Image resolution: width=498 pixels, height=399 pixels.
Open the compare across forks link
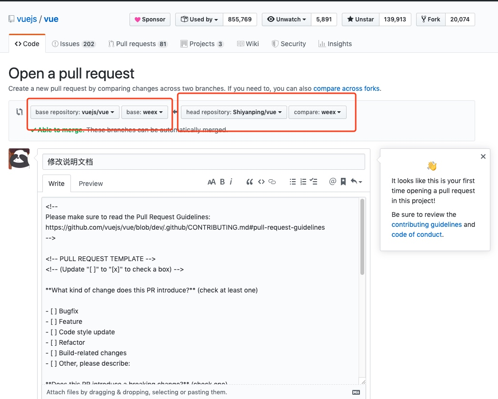[346, 88]
